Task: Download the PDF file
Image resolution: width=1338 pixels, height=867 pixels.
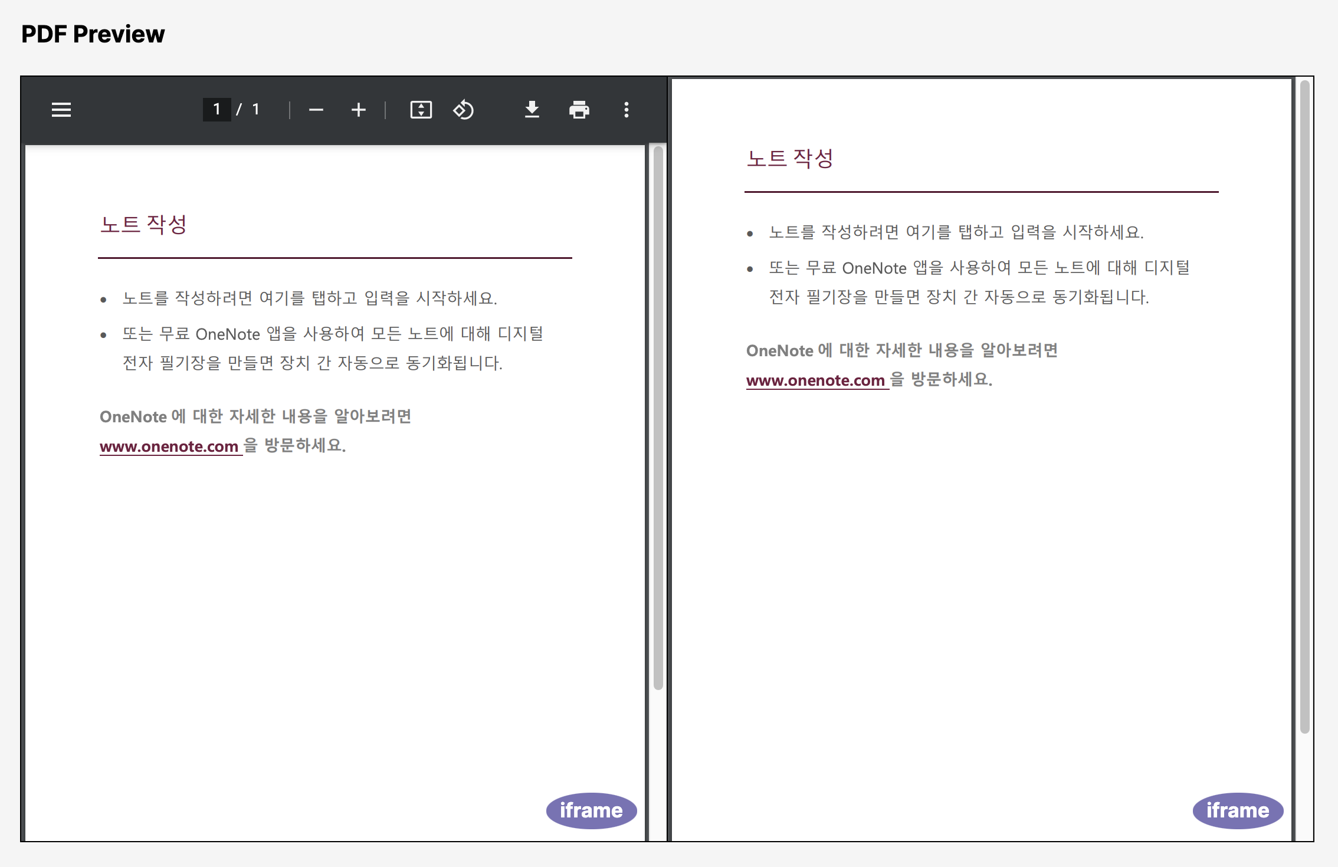Action: click(532, 110)
